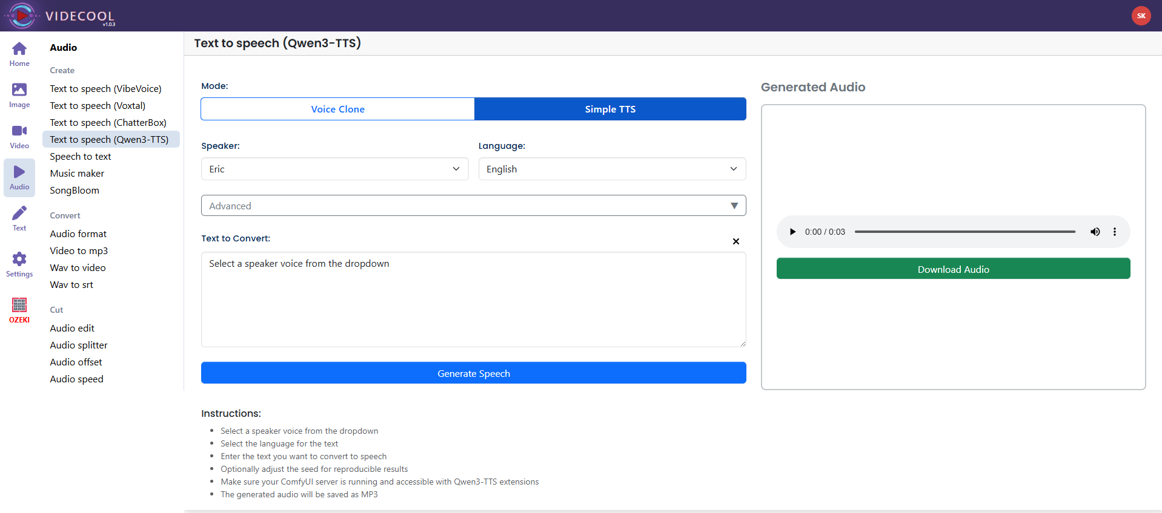Screen dimensions: 1162x513
Task: Open SongBloom page
Action: [x=75, y=190]
